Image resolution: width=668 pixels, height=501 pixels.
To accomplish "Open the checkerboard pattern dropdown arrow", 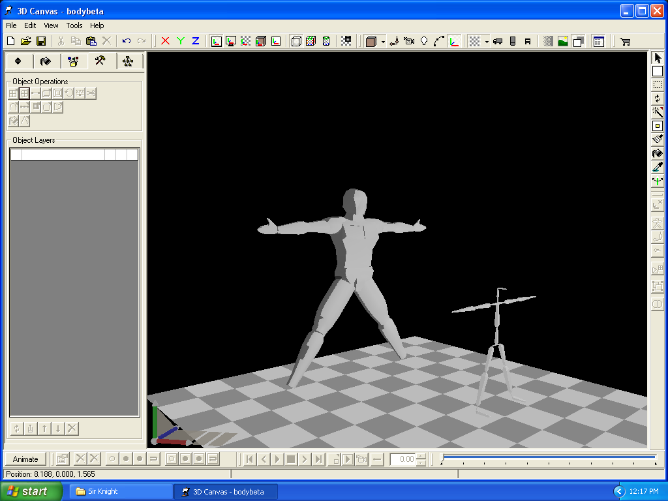I will (x=486, y=41).
